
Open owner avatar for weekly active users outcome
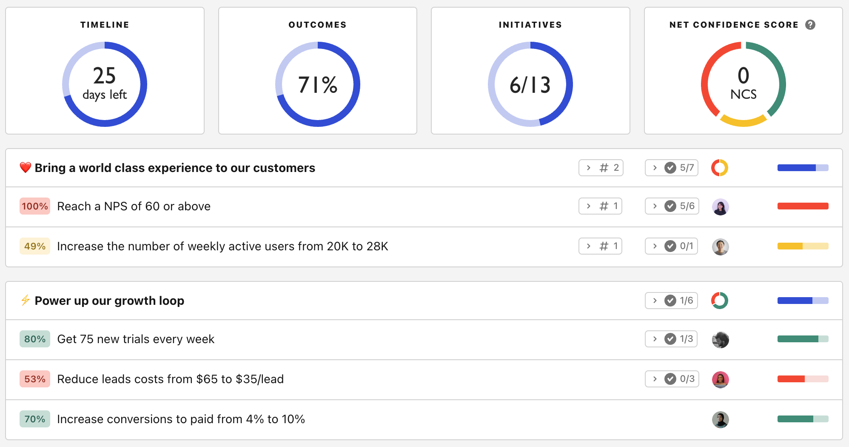tap(720, 246)
